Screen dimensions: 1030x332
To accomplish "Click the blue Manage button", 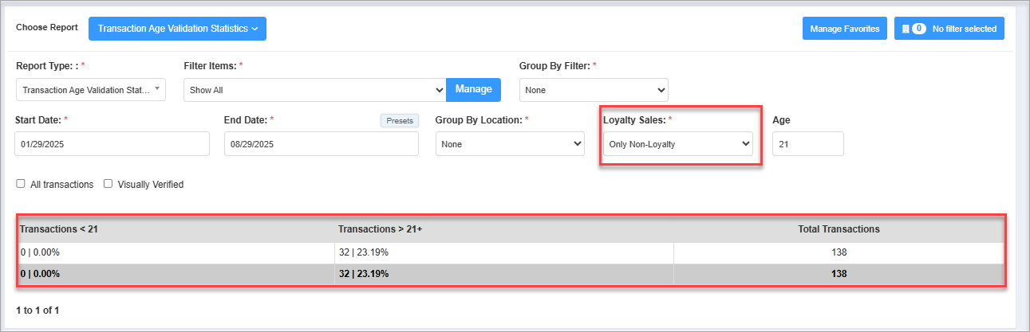I will point(473,89).
